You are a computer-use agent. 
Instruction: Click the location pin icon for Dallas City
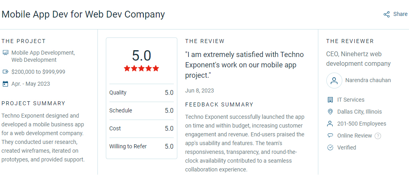pyautogui.click(x=330, y=112)
